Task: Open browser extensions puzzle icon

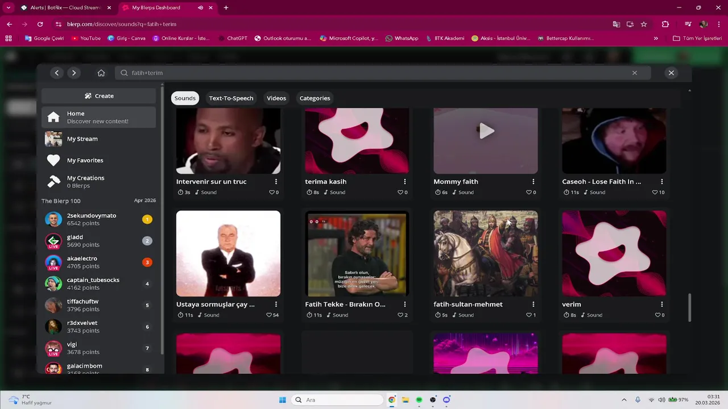Action: (x=665, y=24)
